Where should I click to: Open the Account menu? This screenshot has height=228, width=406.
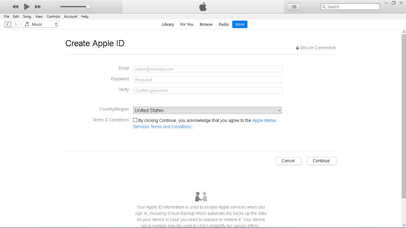[71, 16]
